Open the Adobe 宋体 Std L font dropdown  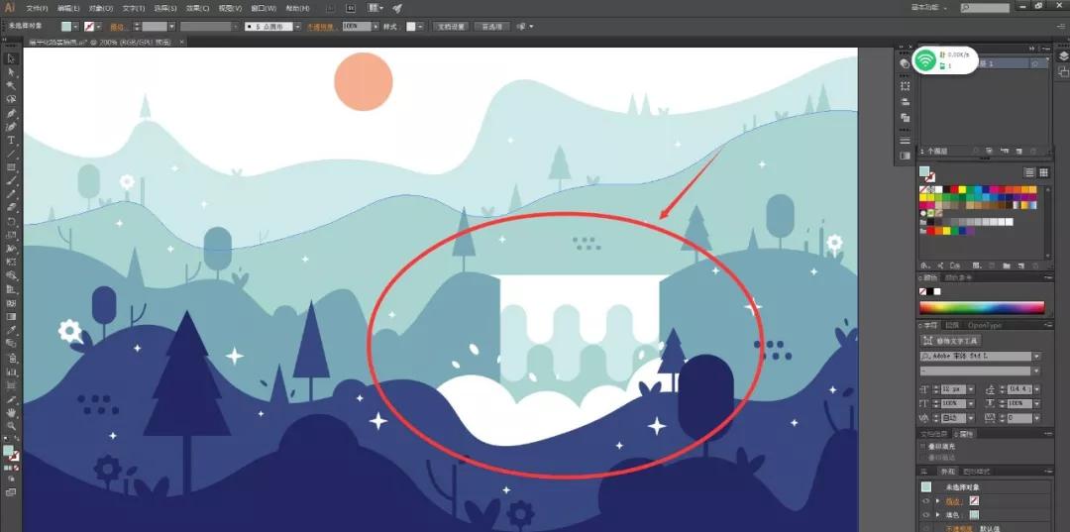pyautogui.click(x=1036, y=356)
